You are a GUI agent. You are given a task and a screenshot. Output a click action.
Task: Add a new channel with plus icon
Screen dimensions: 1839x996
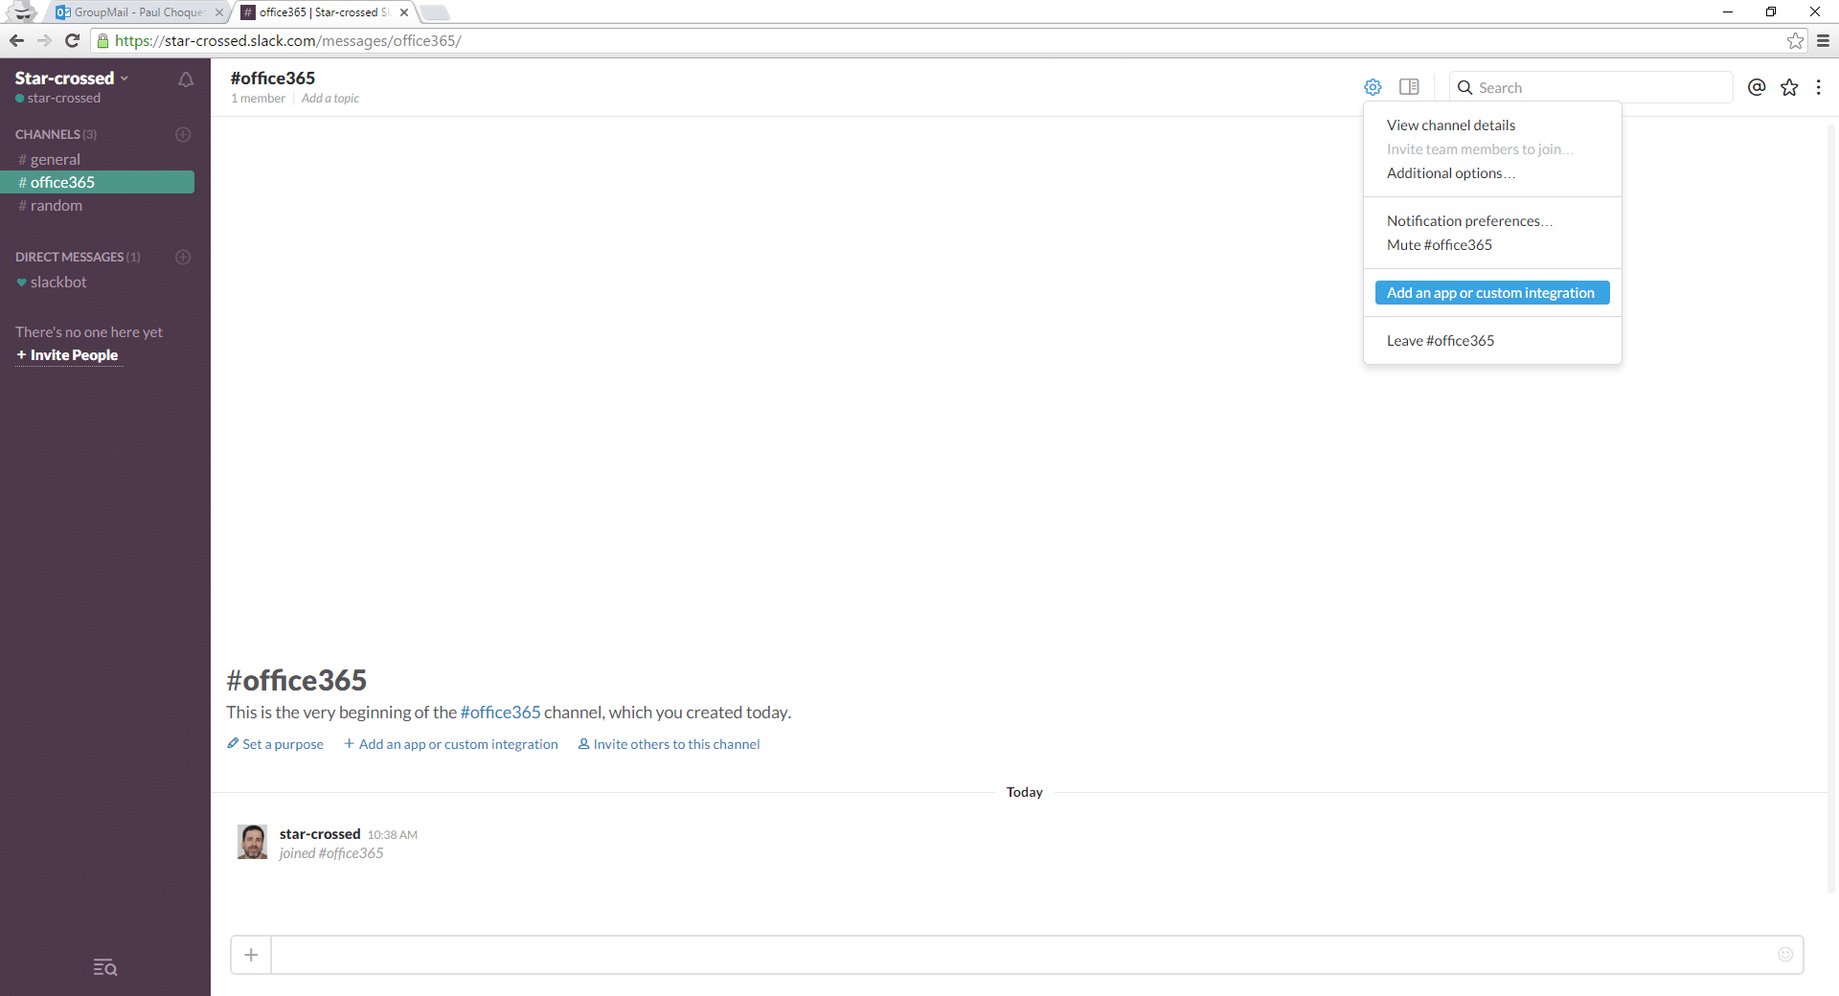tap(183, 134)
